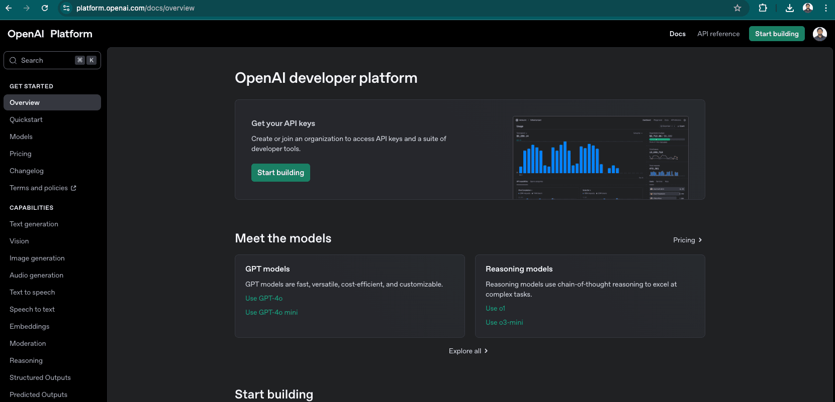
Task: Bookmark this page with star icon
Action: coord(737,8)
